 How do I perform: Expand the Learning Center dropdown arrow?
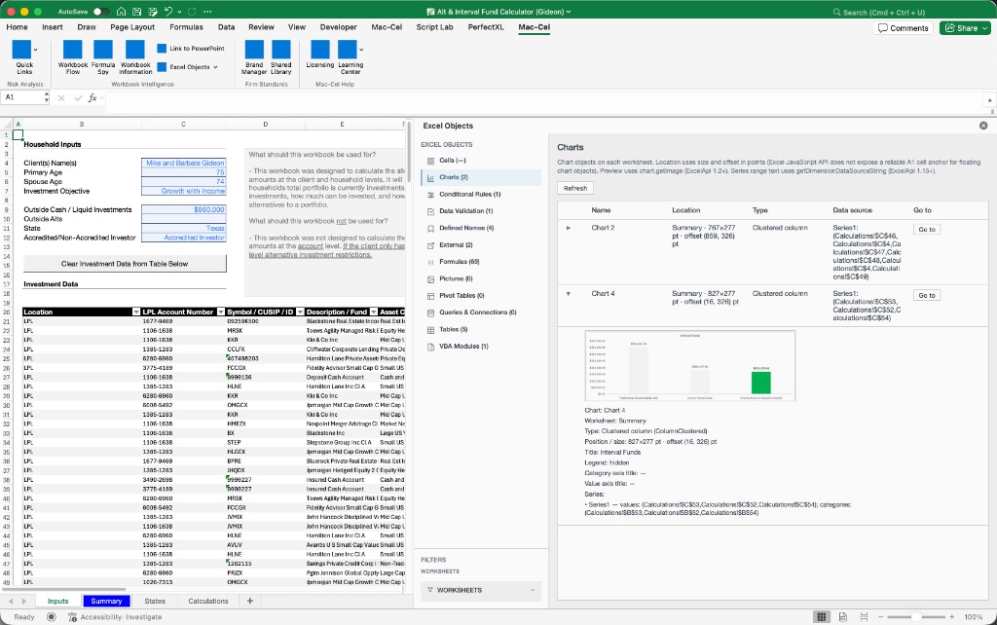(361, 50)
